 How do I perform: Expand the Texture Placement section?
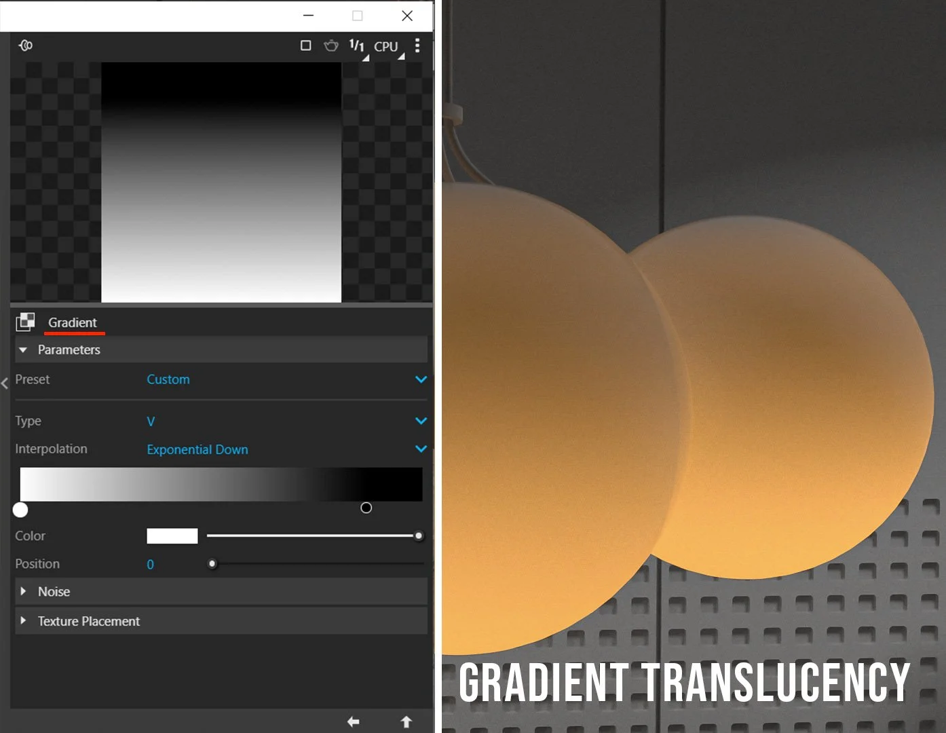(23, 621)
